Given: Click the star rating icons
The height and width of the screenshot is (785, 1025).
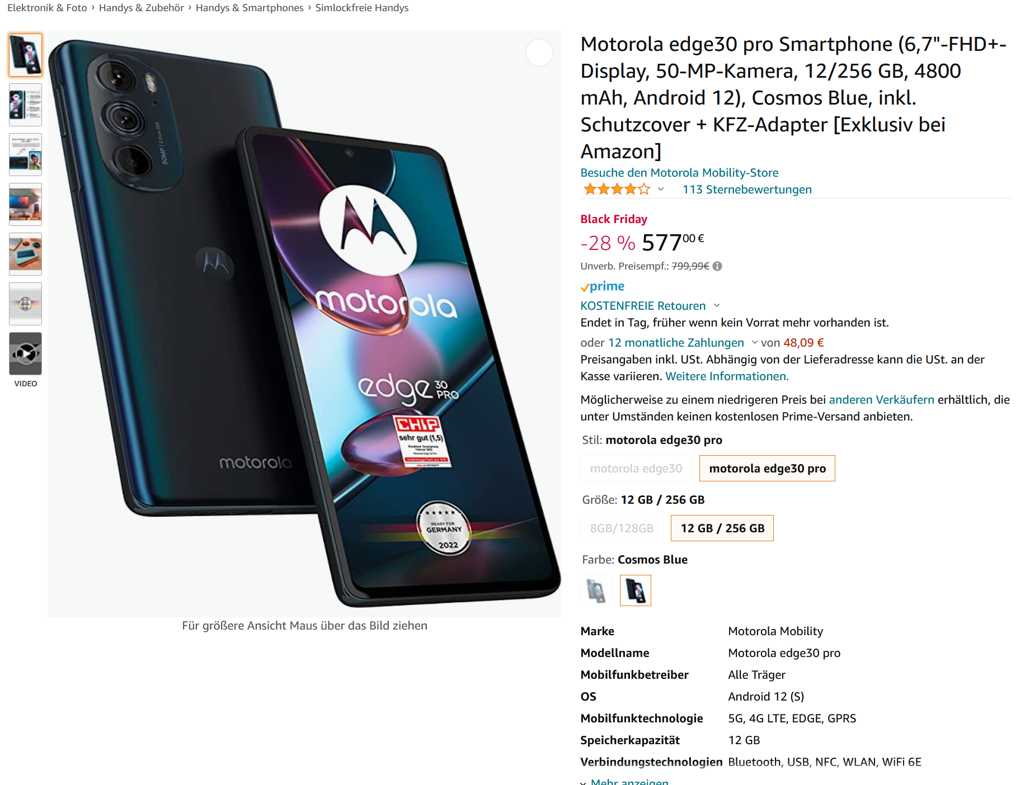Looking at the screenshot, I should [617, 189].
